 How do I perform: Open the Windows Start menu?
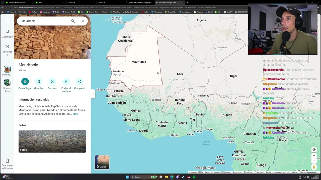127,177
